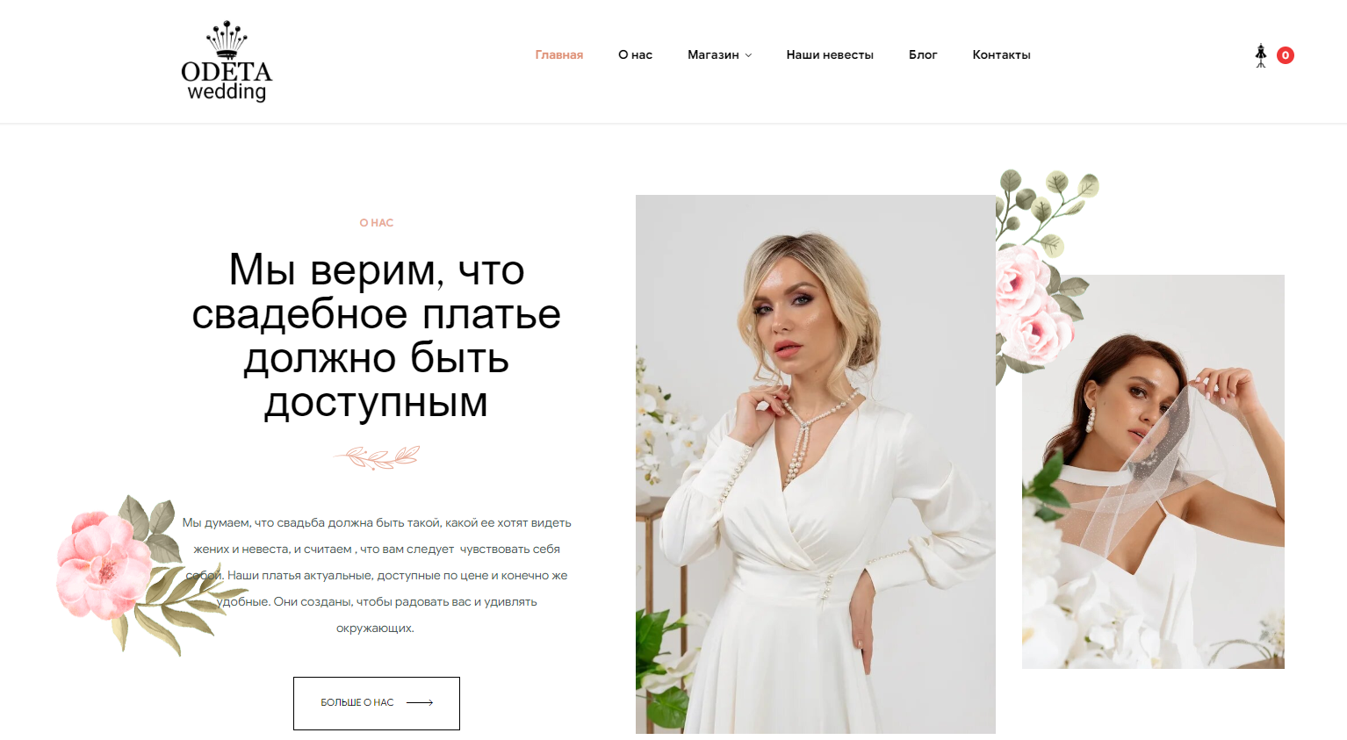The image size is (1347, 740).
Task: Expand the Магазин dropdown chevron
Action: (748, 55)
